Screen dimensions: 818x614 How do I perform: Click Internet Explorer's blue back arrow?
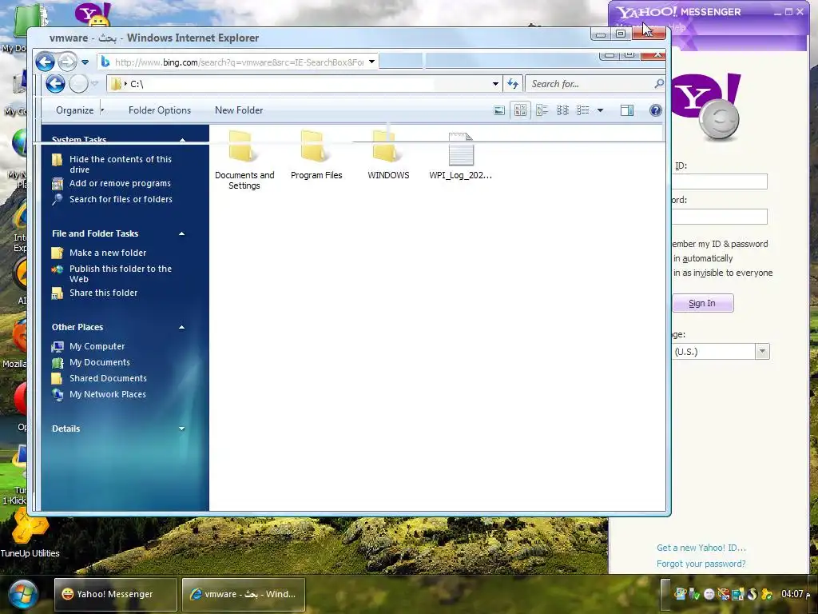point(46,62)
